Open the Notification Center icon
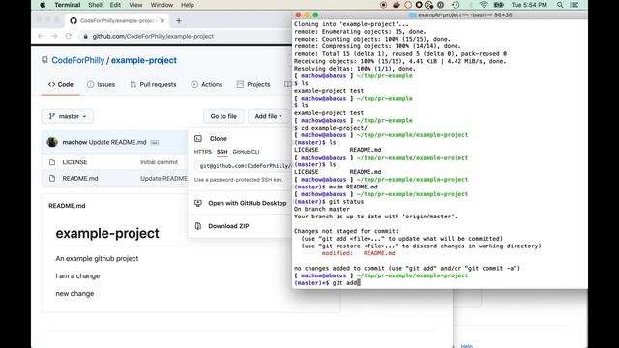This screenshot has height=348, width=619. (575, 5)
